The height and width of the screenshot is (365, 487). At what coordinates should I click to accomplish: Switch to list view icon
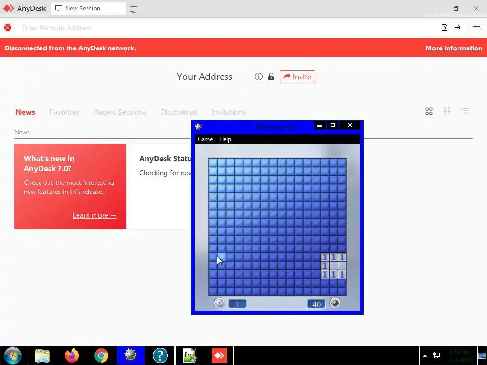pos(465,111)
